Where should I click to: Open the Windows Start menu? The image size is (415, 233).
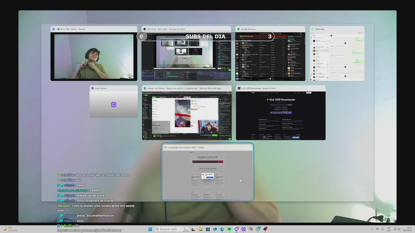pos(150,229)
